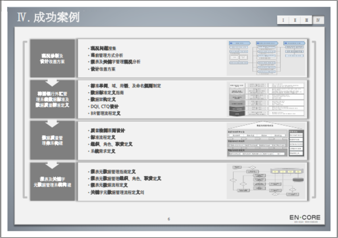Select section tab I in slide navigation
Viewport: 338px width, 238px height.
283,20
